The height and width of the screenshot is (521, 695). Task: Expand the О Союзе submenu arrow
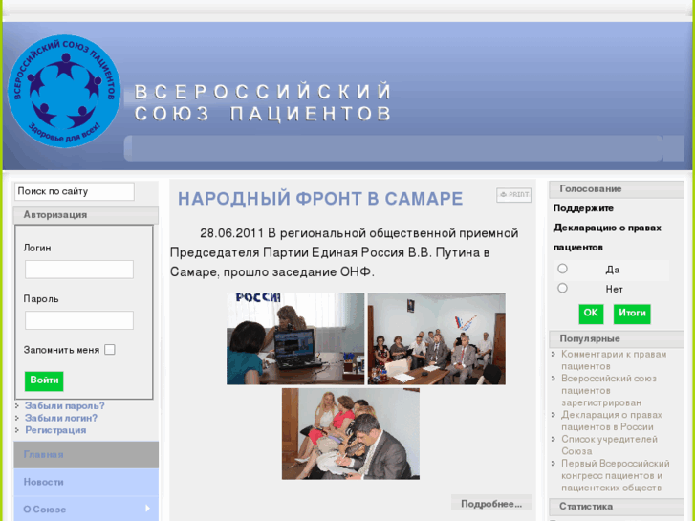click(148, 509)
